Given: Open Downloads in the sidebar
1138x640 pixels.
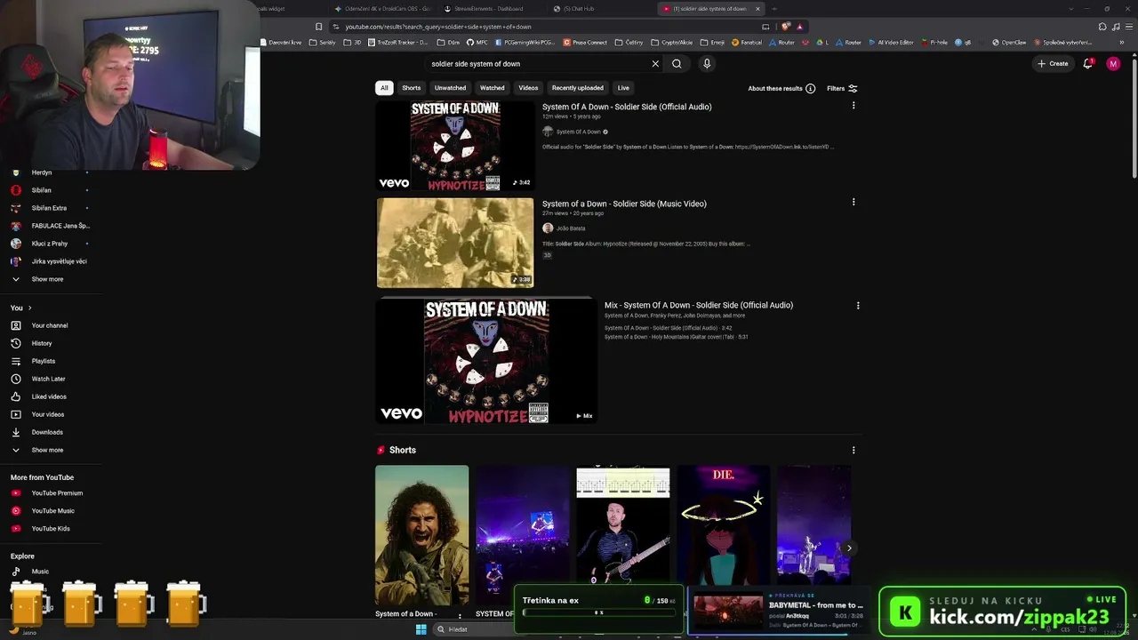Looking at the screenshot, I should tap(47, 432).
